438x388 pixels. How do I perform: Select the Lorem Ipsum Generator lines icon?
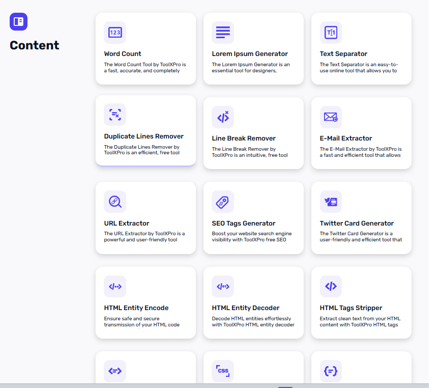(x=223, y=33)
